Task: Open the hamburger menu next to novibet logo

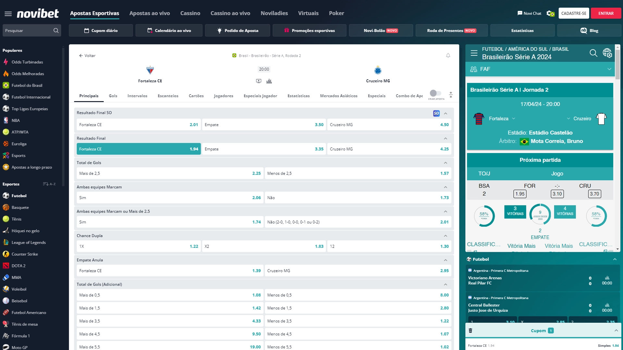Action: (8, 14)
